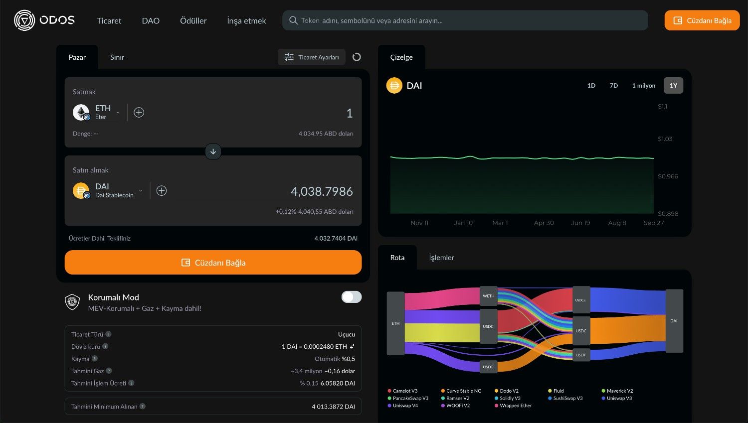748x423 pixels.
Task: Click the Uniswap V4 legend swatch
Action: tap(389, 406)
